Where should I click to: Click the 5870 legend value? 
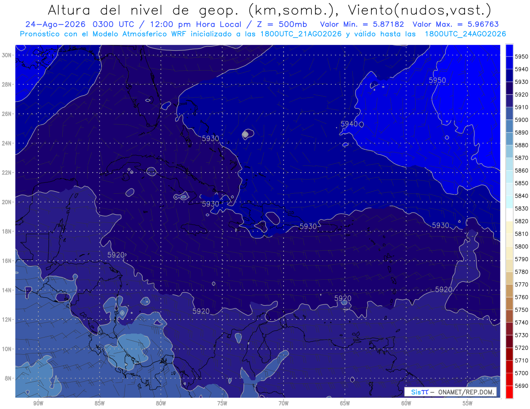[521, 158]
